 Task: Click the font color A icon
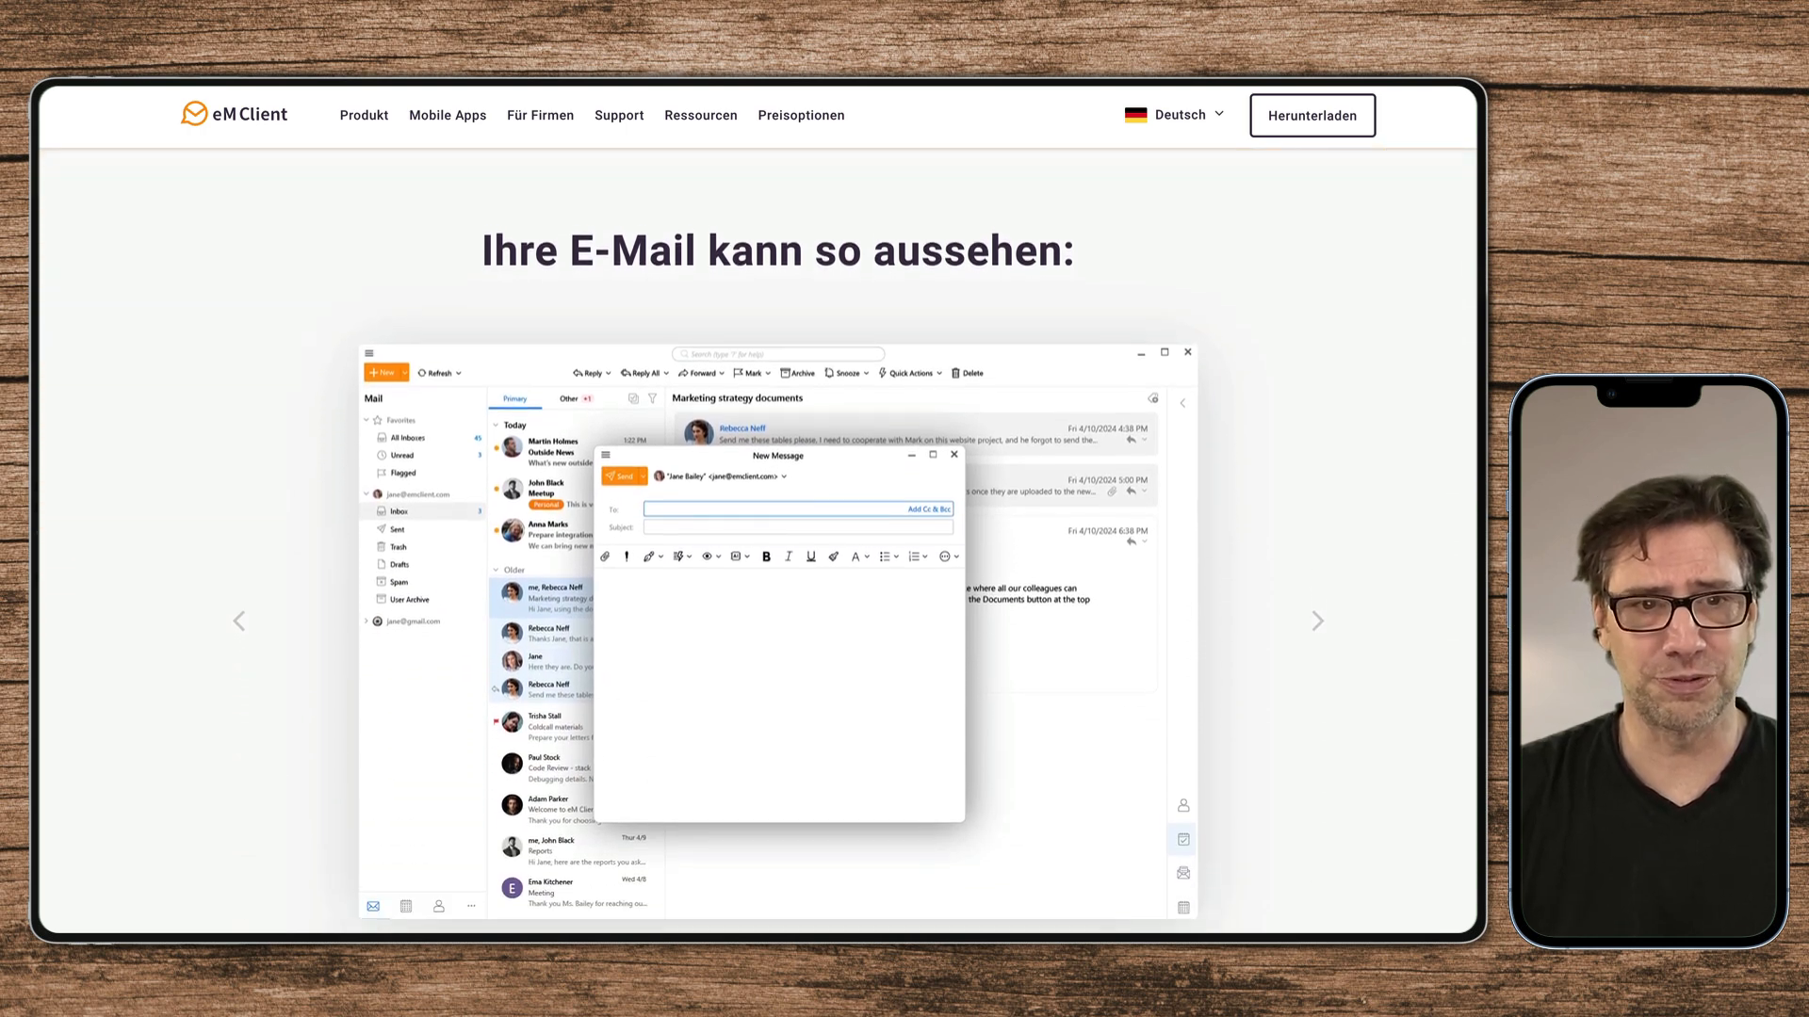click(x=856, y=557)
